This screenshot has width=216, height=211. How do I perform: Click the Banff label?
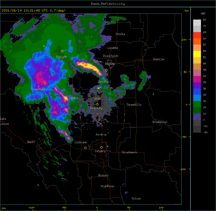point(31,142)
